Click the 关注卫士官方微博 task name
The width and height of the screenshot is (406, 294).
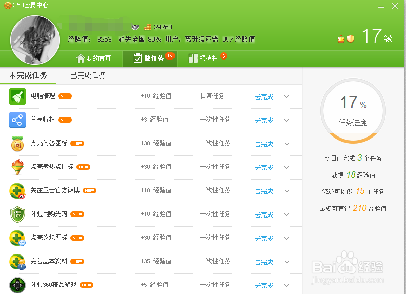[55, 190]
